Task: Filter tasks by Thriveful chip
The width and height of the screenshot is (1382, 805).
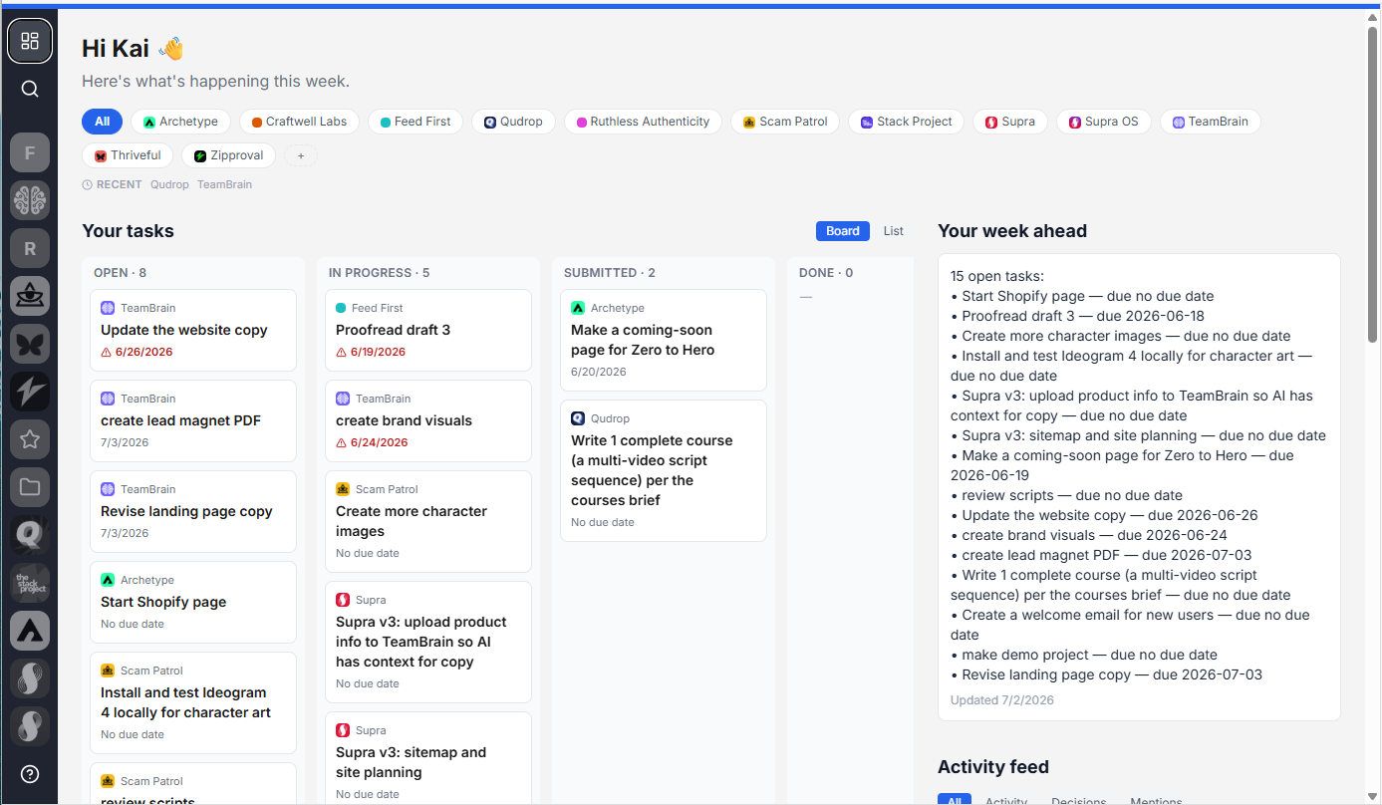Action: 128,155
